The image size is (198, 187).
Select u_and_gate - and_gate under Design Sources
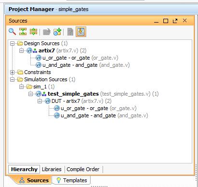point(86,65)
